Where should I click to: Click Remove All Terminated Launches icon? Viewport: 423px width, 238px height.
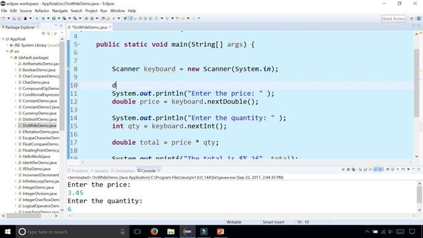353,169
